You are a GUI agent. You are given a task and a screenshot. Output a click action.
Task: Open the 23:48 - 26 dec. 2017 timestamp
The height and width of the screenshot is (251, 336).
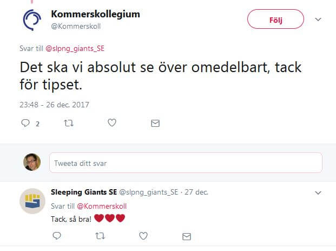pos(54,104)
